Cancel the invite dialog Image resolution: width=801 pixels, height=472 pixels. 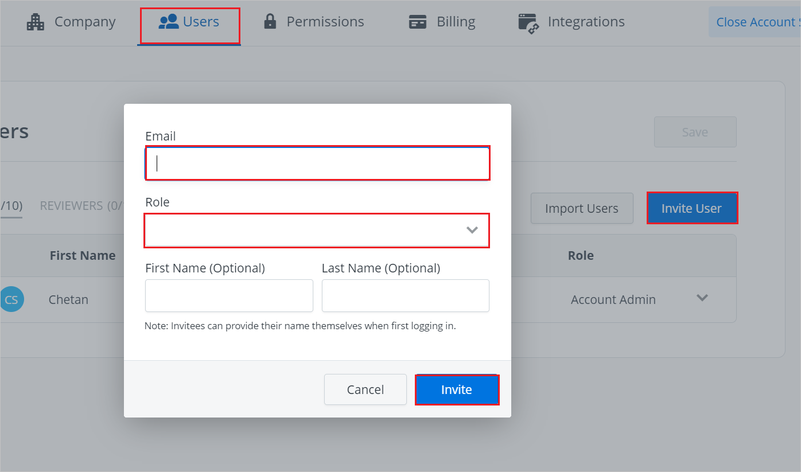click(x=365, y=390)
